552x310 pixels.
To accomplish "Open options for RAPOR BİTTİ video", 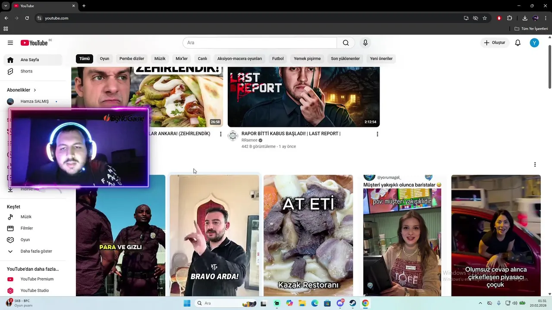I will pyautogui.click(x=377, y=134).
